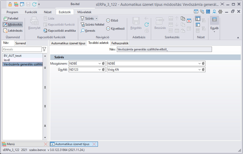The width and height of the screenshot is (243, 154).
Task: Click the filter funnel beside search box
Action: (44, 49)
